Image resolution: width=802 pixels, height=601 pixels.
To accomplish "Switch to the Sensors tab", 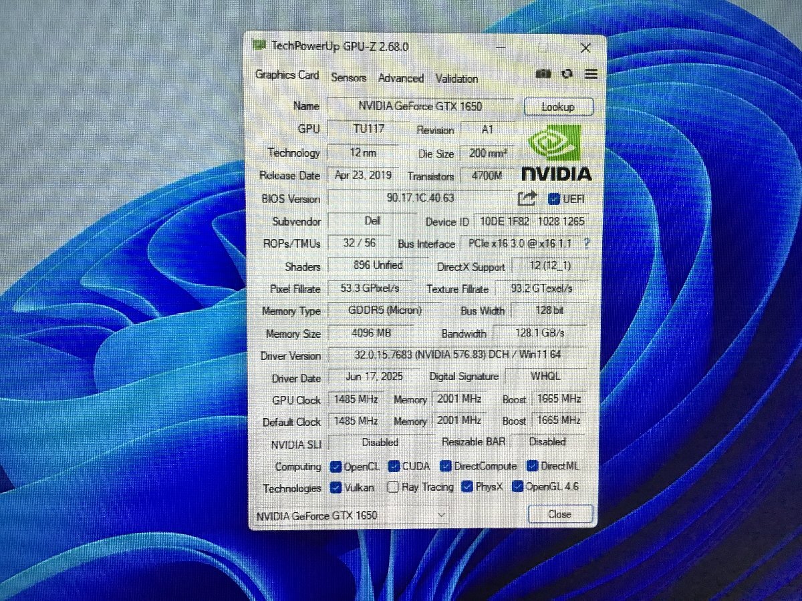I will coord(348,77).
